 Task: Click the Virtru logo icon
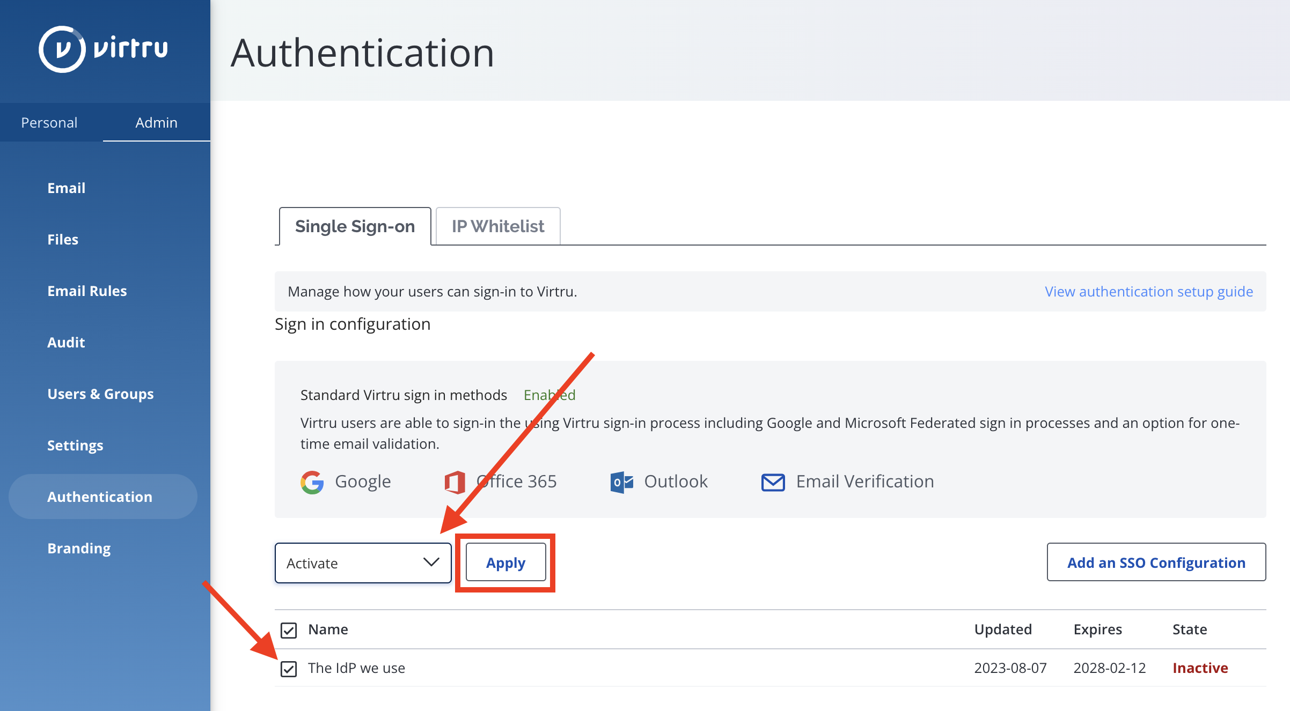(x=62, y=49)
